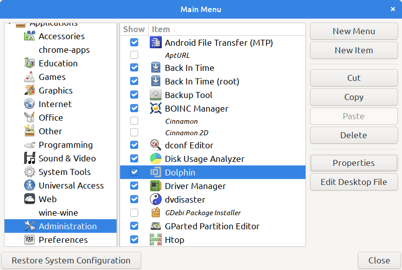Toggle the Disk Usage Analyzer checkbox
This screenshot has width=402, height=270.
coord(134,158)
